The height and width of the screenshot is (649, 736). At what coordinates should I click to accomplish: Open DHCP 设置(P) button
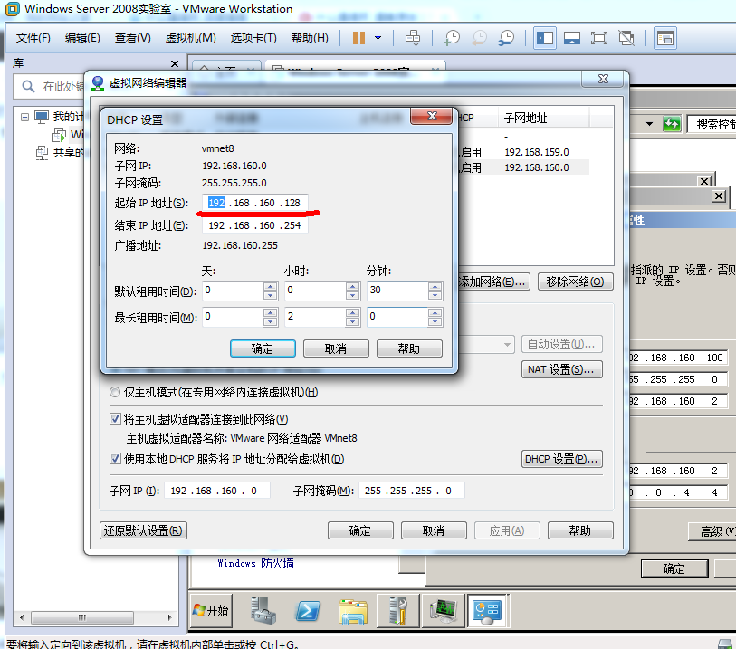pos(562,459)
